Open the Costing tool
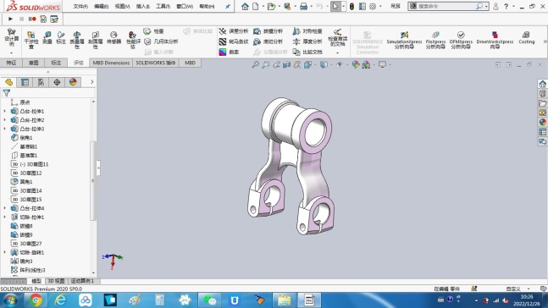 [526, 37]
